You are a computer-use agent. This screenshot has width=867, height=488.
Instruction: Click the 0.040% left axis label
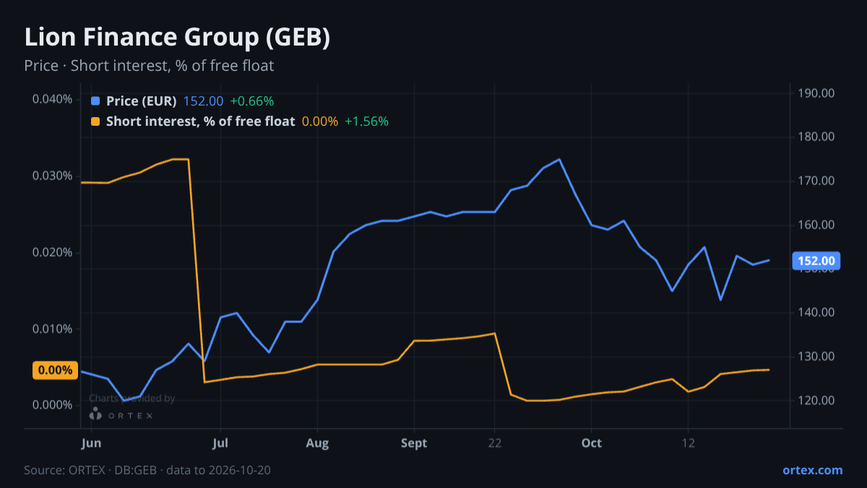[x=52, y=99]
